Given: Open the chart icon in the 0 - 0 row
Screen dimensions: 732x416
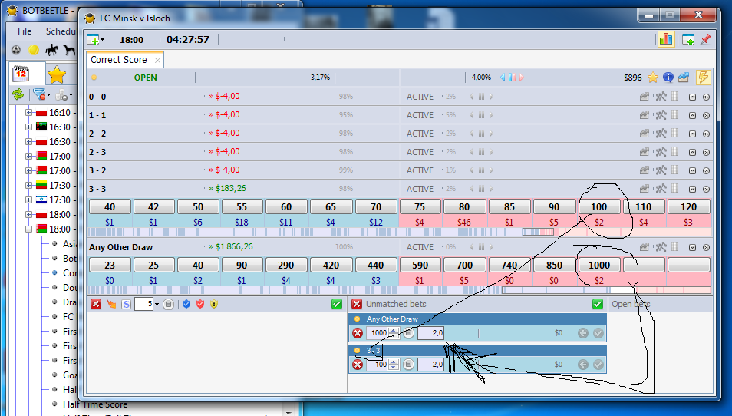Looking at the screenshot, I should tap(645, 97).
